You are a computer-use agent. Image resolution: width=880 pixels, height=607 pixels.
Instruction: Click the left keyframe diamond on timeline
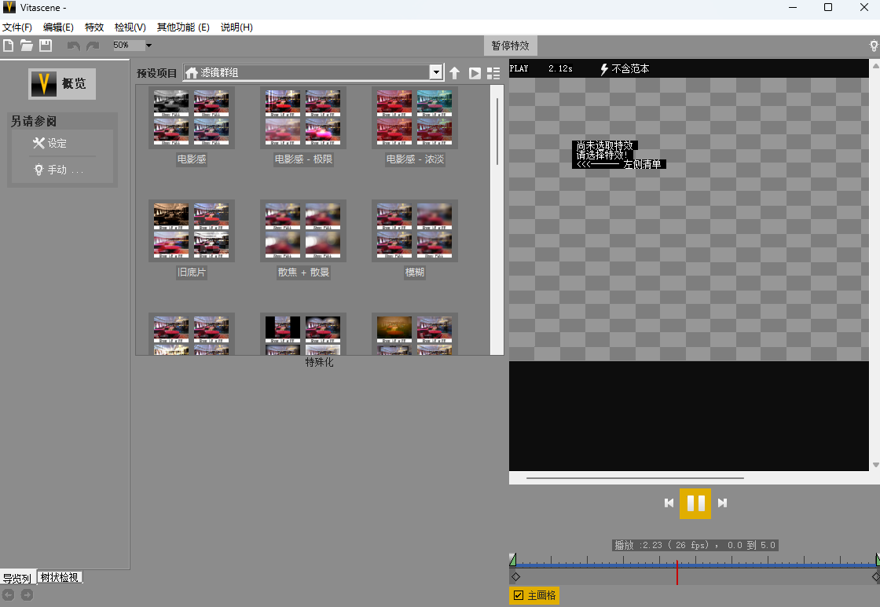coord(515,576)
